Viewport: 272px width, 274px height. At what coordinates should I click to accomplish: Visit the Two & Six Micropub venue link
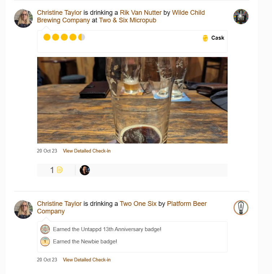coord(128,20)
